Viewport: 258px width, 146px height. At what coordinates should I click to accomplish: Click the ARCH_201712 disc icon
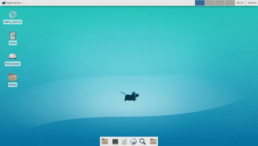point(13,15)
